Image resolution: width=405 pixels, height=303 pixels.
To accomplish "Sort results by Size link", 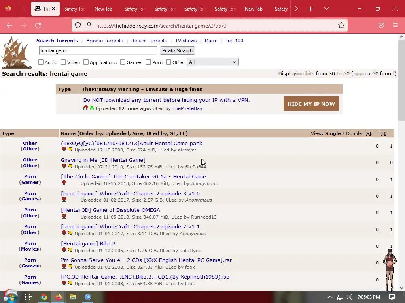I will (x=138, y=133).
